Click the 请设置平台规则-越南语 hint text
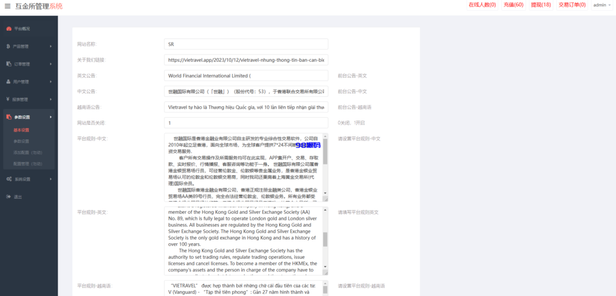The height and width of the screenshot is (296, 616). pos(362,286)
